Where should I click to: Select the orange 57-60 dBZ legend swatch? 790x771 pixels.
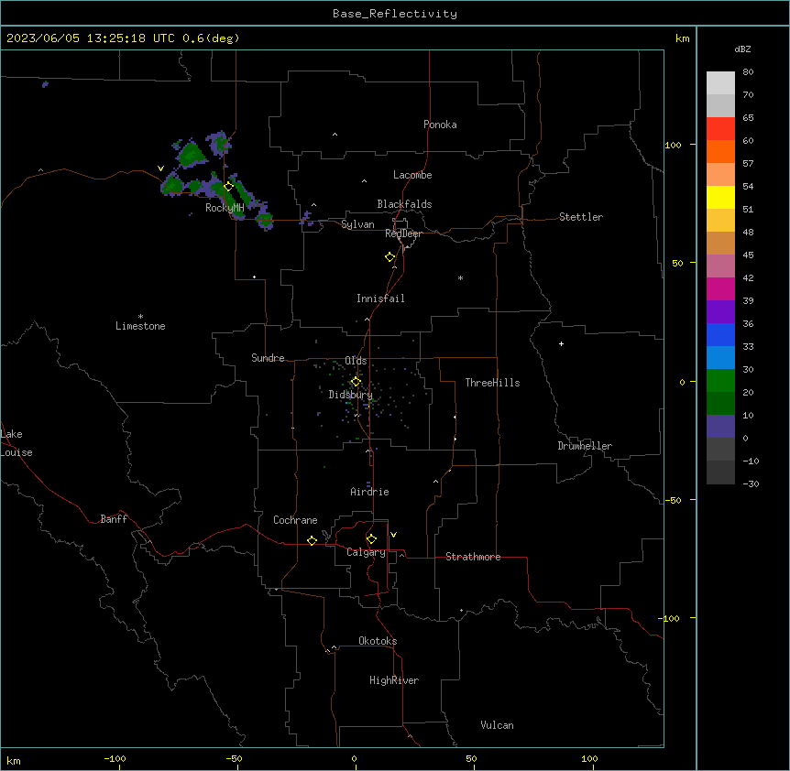720,151
